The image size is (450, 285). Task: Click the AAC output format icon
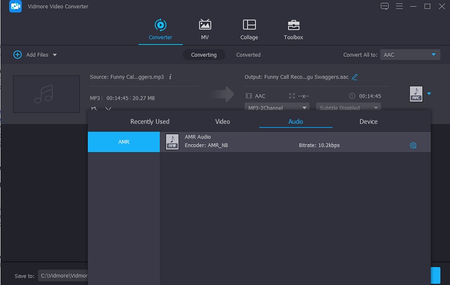416,94
